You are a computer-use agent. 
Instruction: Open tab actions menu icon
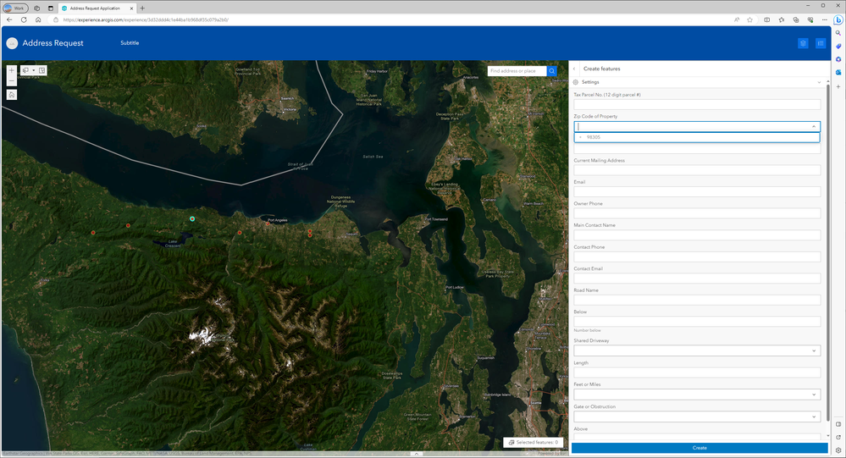pyautogui.click(x=51, y=8)
